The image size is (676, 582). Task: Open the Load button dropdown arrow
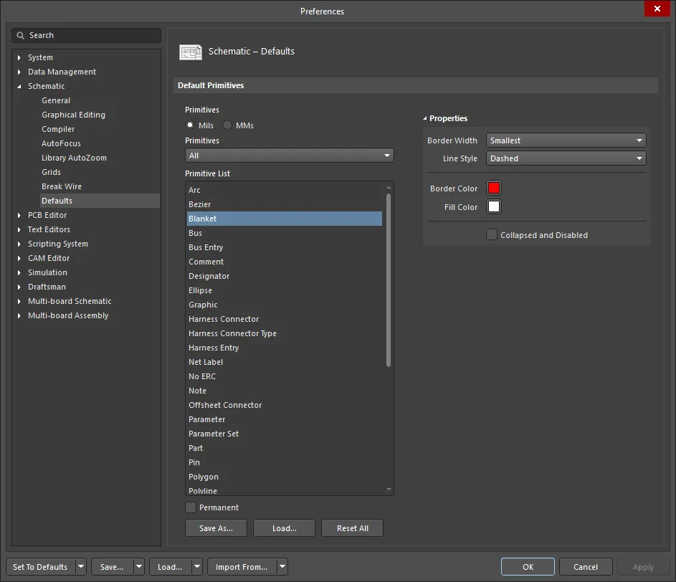click(196, 567)
